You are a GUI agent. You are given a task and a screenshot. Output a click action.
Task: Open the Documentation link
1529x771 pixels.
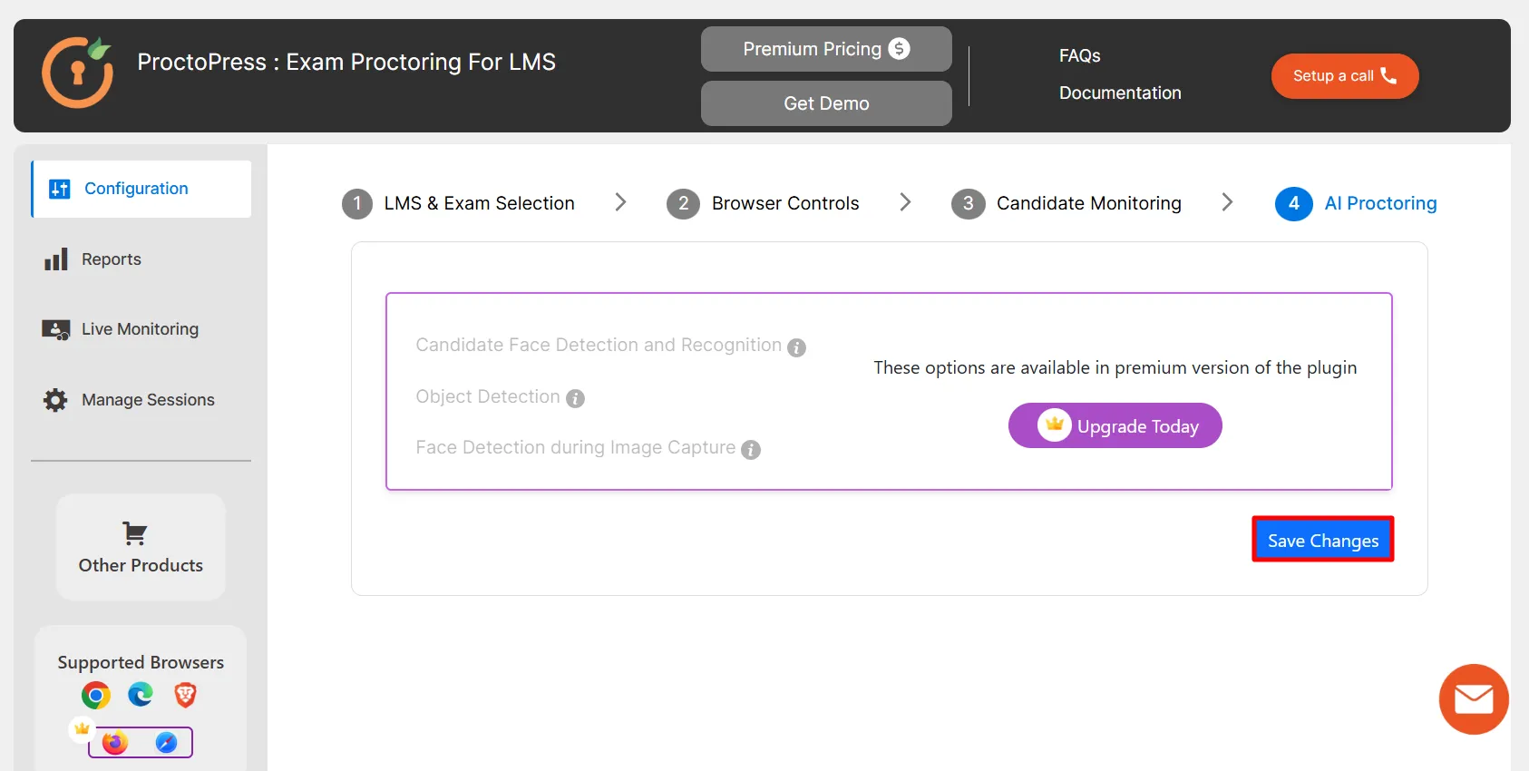click(x=1120, y=93)
